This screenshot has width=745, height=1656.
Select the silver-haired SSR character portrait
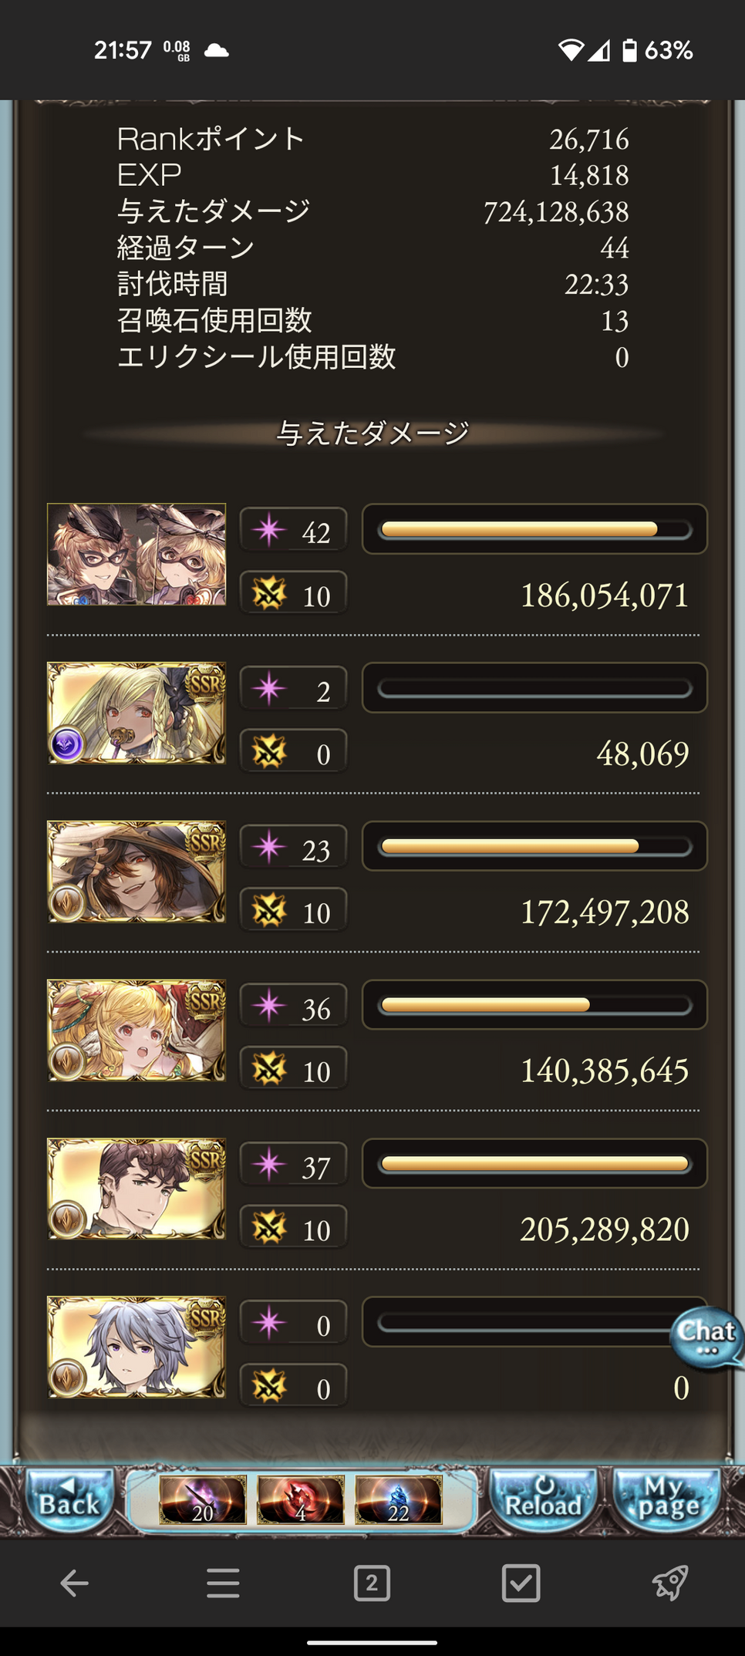pos(137,1347)
